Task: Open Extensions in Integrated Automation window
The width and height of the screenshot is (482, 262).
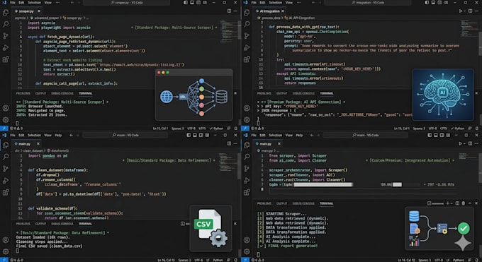Action: point(247,192)
